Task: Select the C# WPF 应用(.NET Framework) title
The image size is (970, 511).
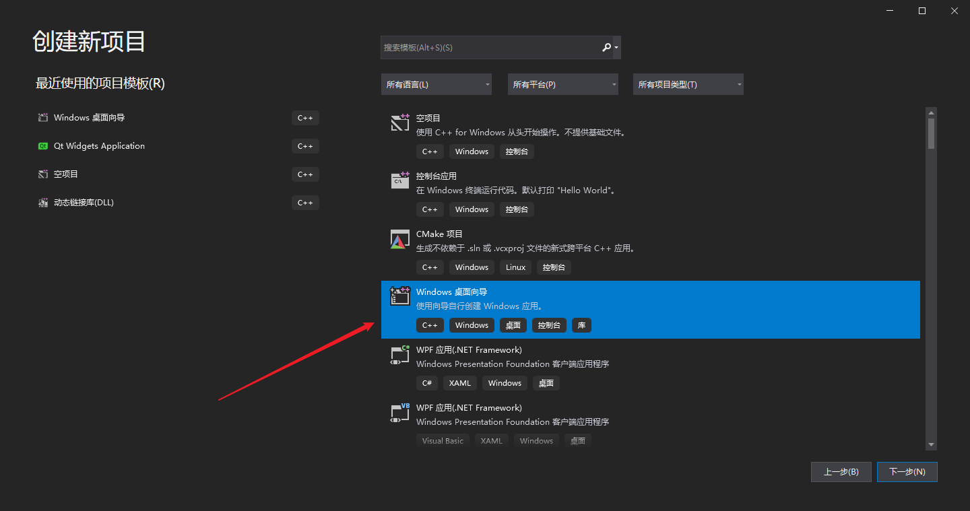Action: click(469, 350)
